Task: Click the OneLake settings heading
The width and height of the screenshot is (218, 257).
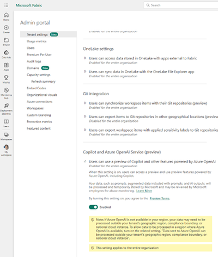Action: coord(98,48)
